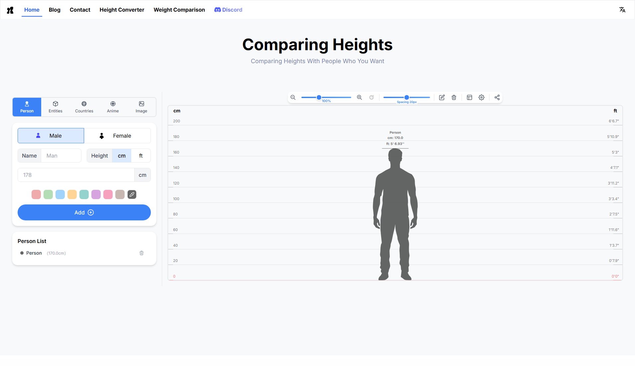Click the Name input field

coord(61,156)
